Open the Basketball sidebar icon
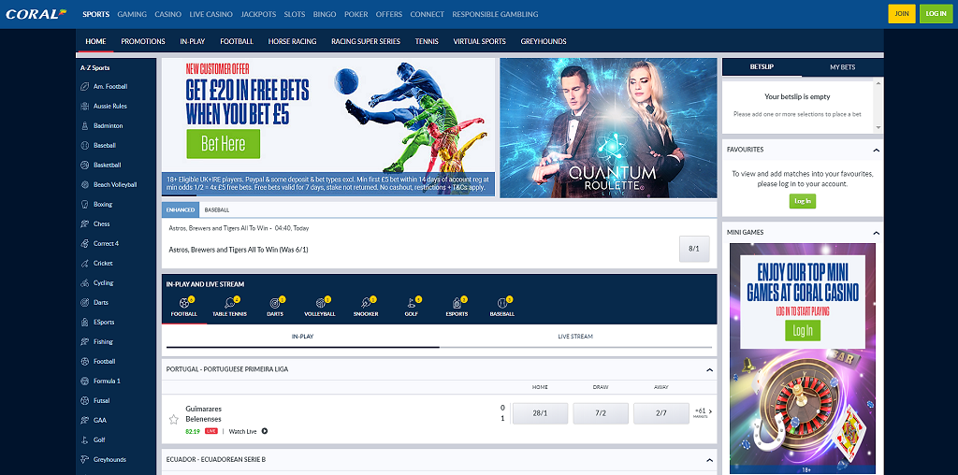 [x=85, y=165]
